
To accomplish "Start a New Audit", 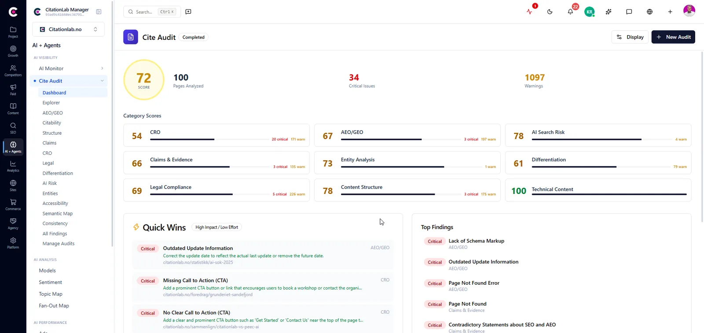I will (673, 37).
